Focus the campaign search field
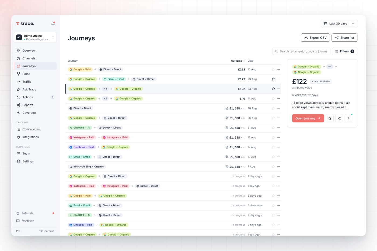 tap(301, 51)
